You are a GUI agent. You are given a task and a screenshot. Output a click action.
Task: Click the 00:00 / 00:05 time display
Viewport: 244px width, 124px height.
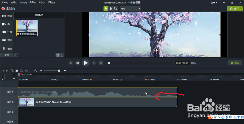[x=182, y=63]
